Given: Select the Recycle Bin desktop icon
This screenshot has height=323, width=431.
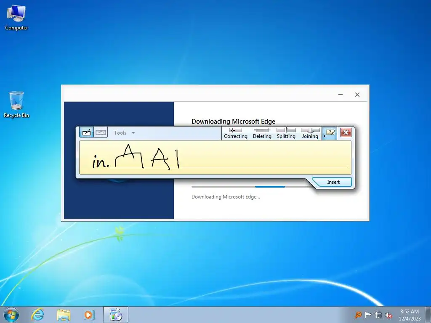Looking at the screenshot, I should click(x=16, y=105).
